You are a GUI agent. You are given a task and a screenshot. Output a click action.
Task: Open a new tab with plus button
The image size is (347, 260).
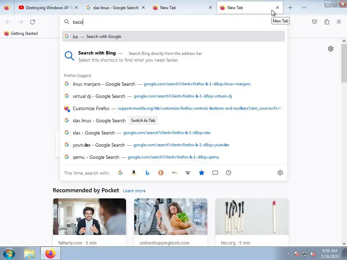coord(290,8)
